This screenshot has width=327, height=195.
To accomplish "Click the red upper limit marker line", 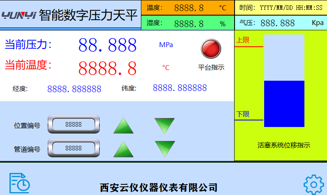I will (249, 47).
